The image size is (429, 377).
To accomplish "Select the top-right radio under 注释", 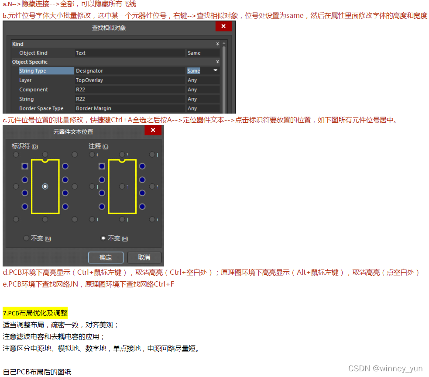I will coord(152,154).
